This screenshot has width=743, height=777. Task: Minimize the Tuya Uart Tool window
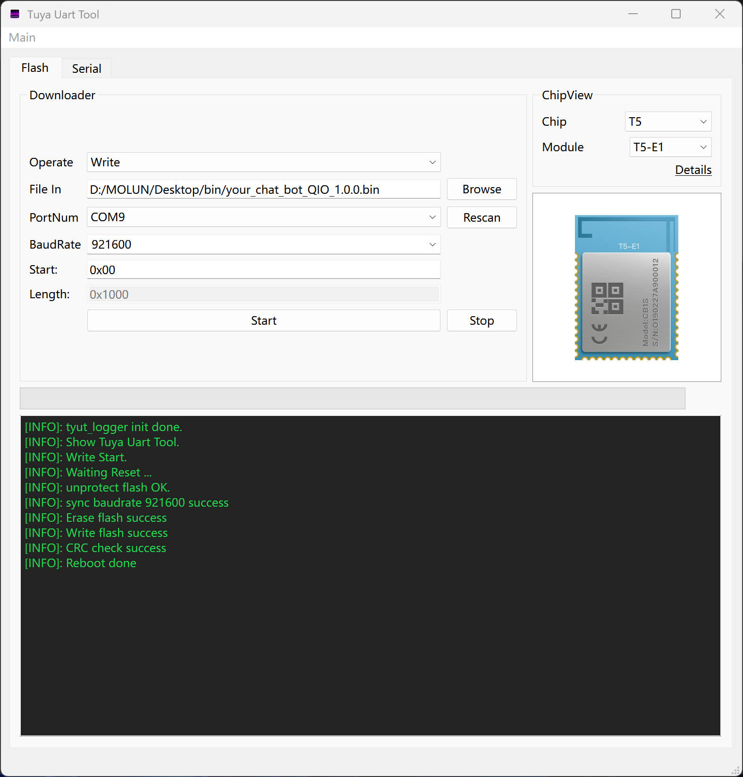633,14
